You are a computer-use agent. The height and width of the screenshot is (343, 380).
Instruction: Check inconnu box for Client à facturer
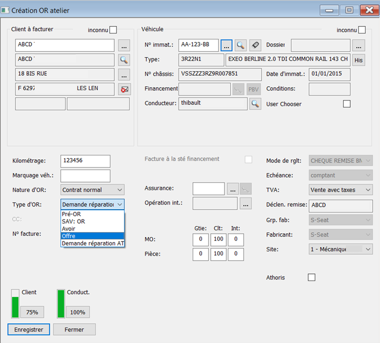(x=113, y=30)
